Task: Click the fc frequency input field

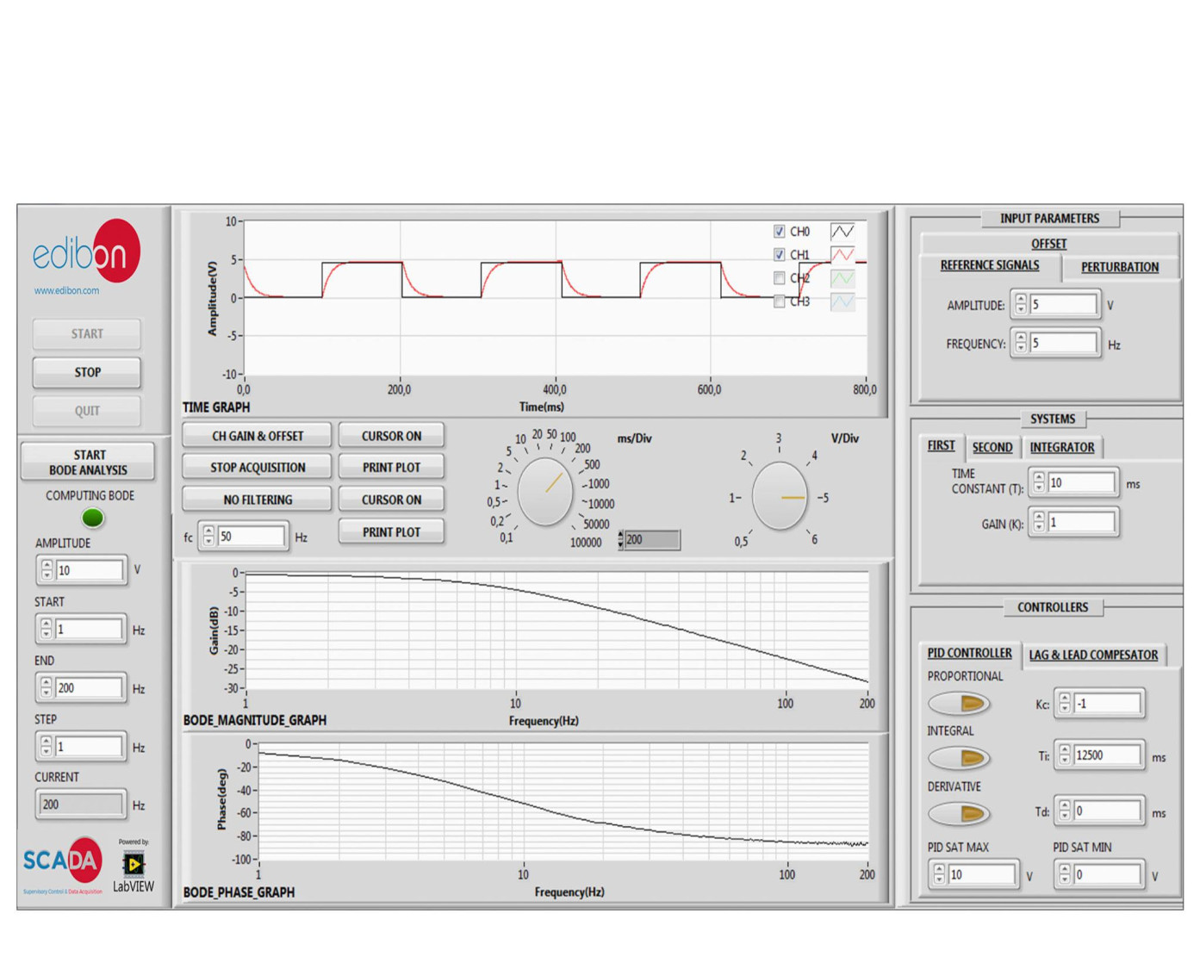Action: (x=251, y=536)
